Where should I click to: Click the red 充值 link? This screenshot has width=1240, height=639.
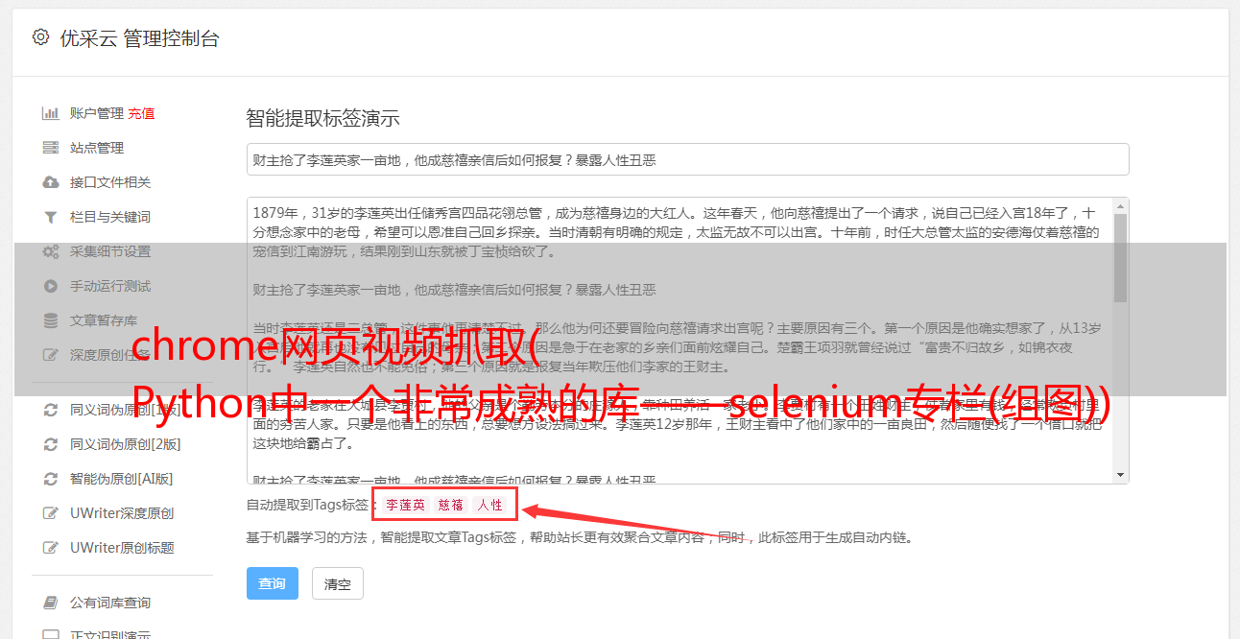(141, 113)
